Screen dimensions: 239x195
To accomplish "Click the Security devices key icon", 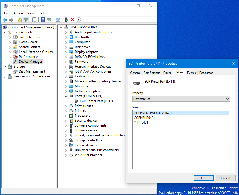I will 71,121.
